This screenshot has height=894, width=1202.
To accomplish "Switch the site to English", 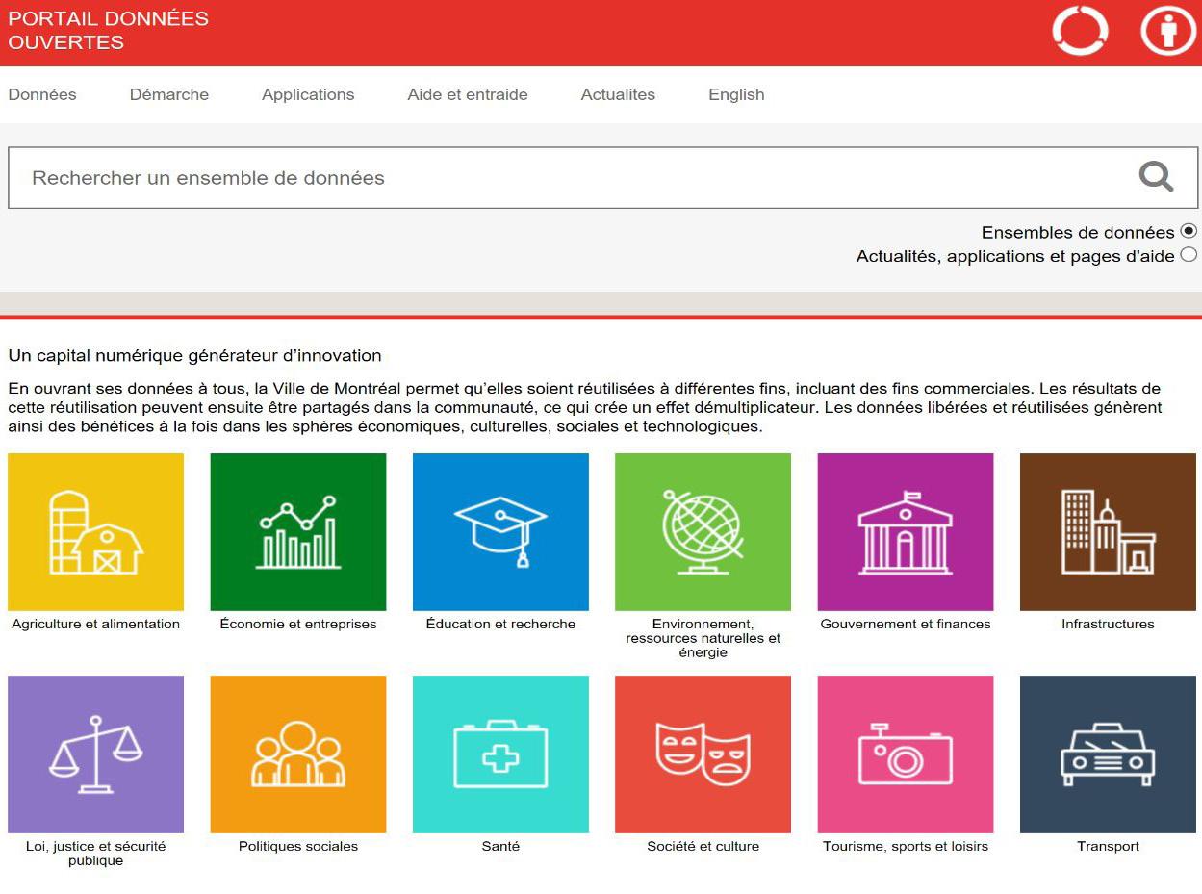I will click(736, 94).
